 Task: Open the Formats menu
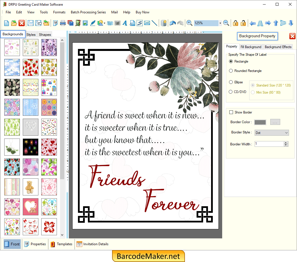click(59, 12)
